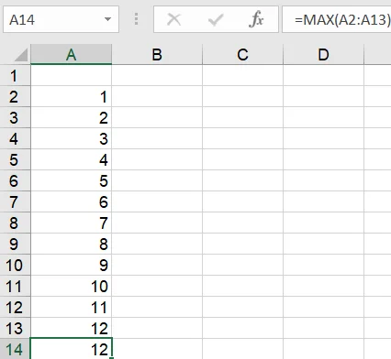Select column A header
Viewport: 391px width, 359px height.
71,55
